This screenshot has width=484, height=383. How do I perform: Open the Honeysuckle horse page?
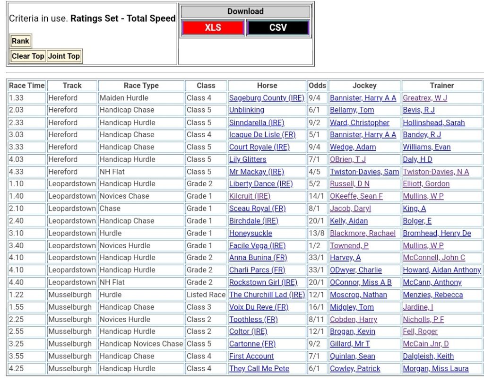coord(251,233)
